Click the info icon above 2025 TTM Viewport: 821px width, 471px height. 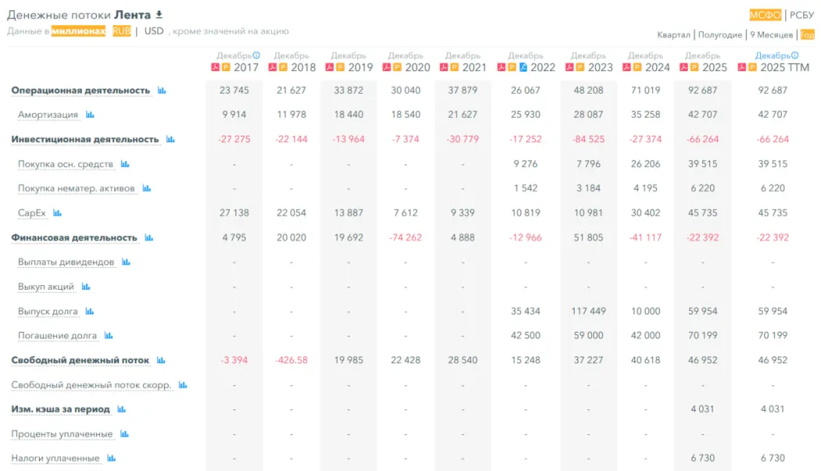tap(795, 55)
